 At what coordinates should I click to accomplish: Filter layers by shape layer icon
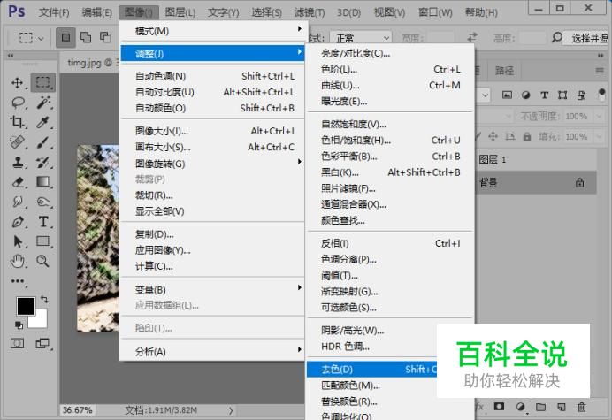[562, 95]
